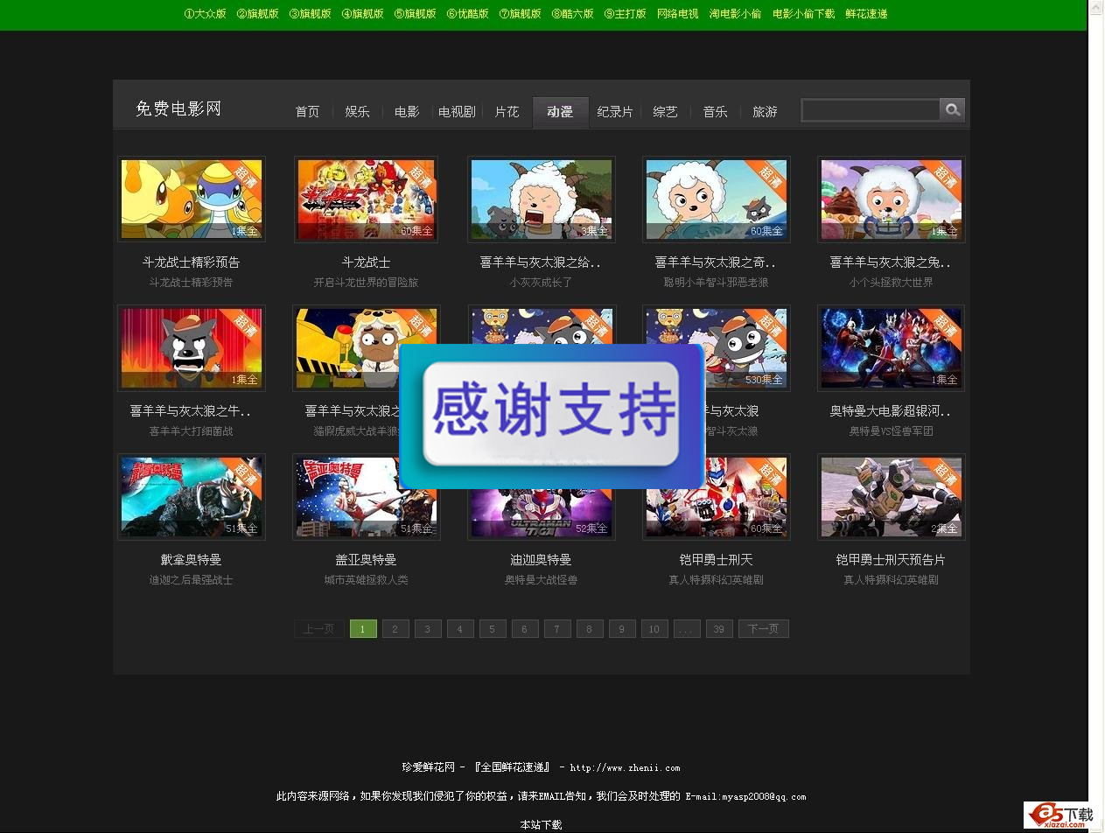This screenshot has width=1105, height=833.
Task: Click the 喜羊羊与灰太狼之给.. title
Action: pos(542,262)
